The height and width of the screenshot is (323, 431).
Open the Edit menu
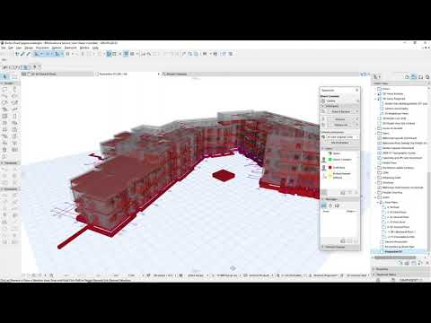(x=11, y=48)
